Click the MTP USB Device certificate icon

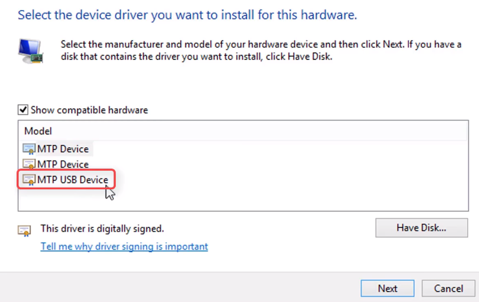point(29,180)
